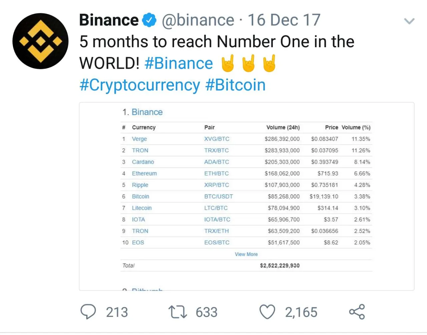Open the #Cryptocurrency hashtag
Viewport: 427px width, 335px height.
(x=140, y=85)
